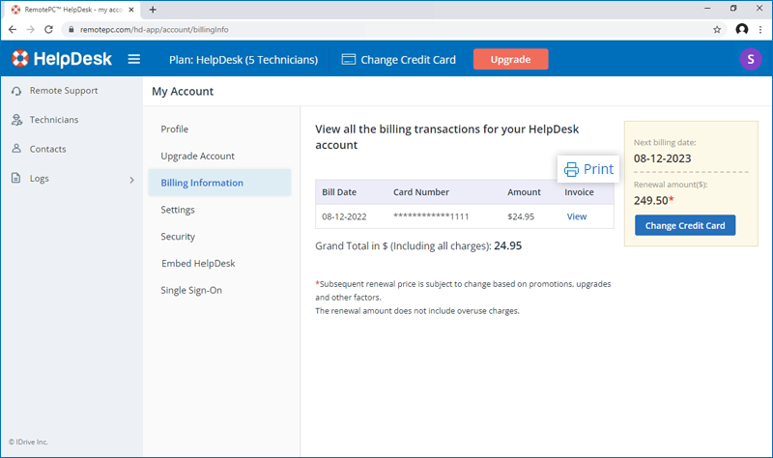Open Logs section

point(39,179)
